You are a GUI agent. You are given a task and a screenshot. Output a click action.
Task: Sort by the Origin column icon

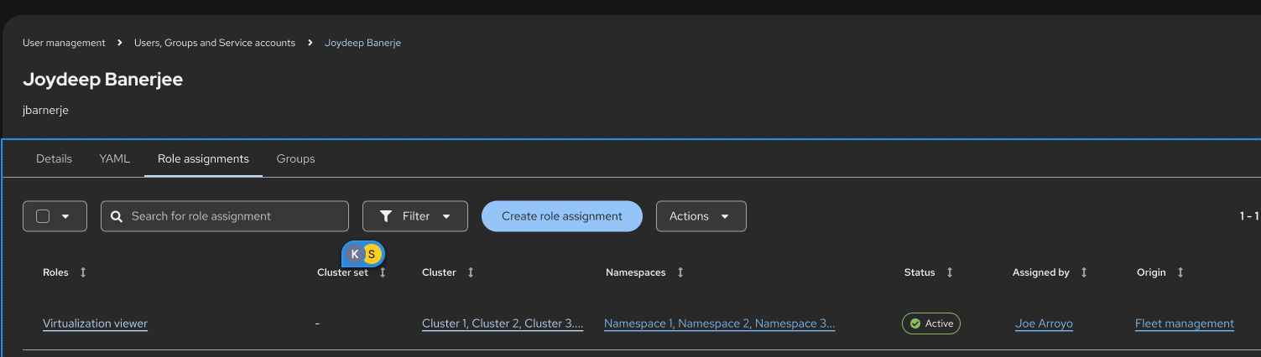[1180, 272]
